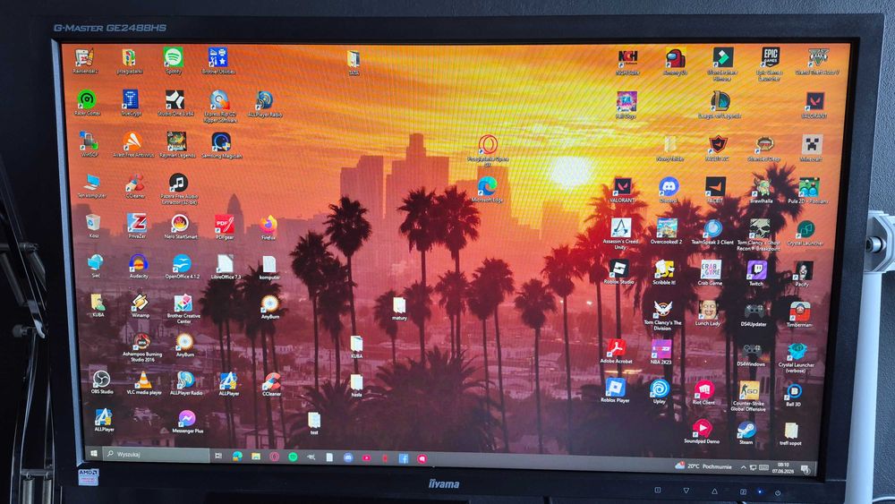
Task: Launch Brother Utilities from the desktop
Action: click(x=218, y=61)
